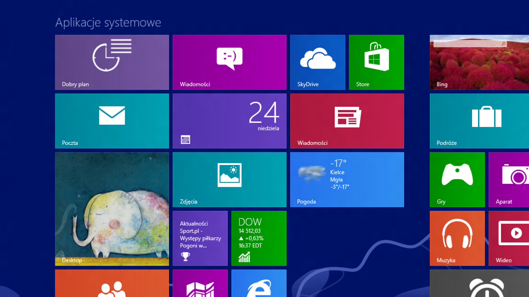This screenshot has width=529, height=297.
Task: Click the Bing search field
Action: pos(469,44)
